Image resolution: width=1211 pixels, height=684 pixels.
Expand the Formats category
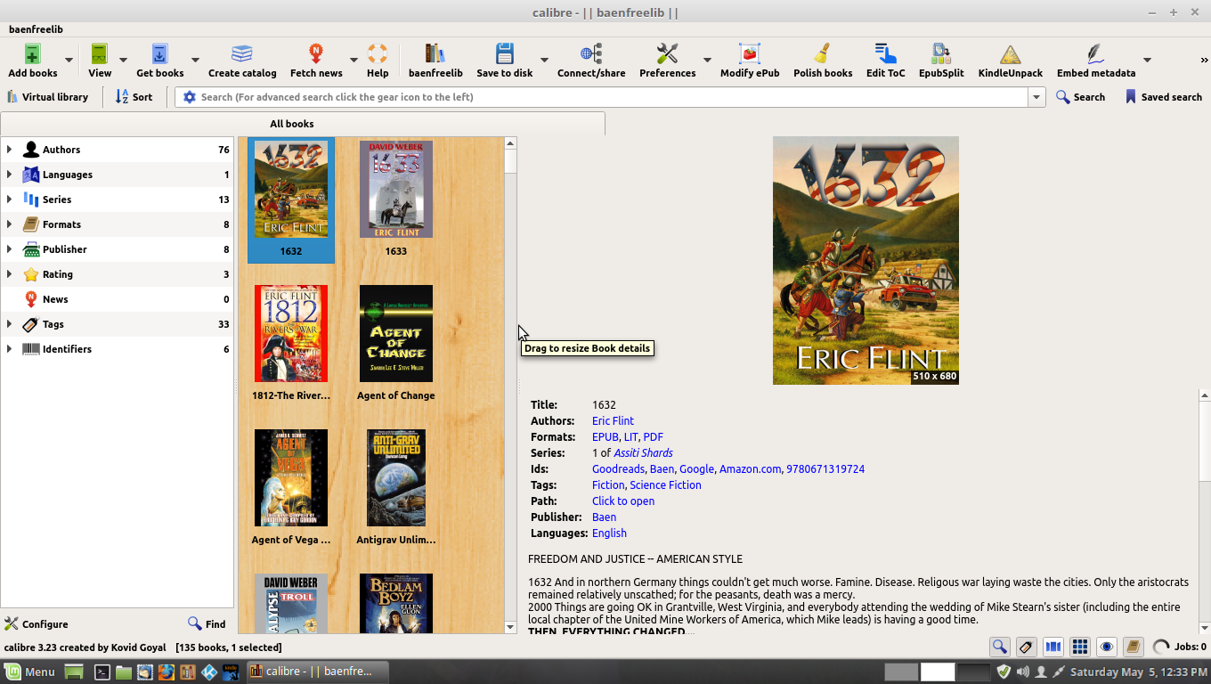[x=9, y=224]
